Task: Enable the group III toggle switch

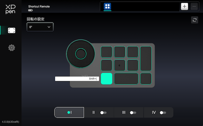Action: click(133, 113)
